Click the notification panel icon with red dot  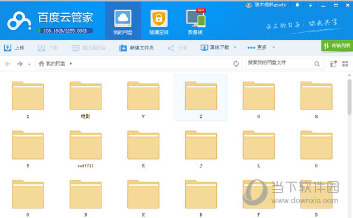click(x=333, y=64)
